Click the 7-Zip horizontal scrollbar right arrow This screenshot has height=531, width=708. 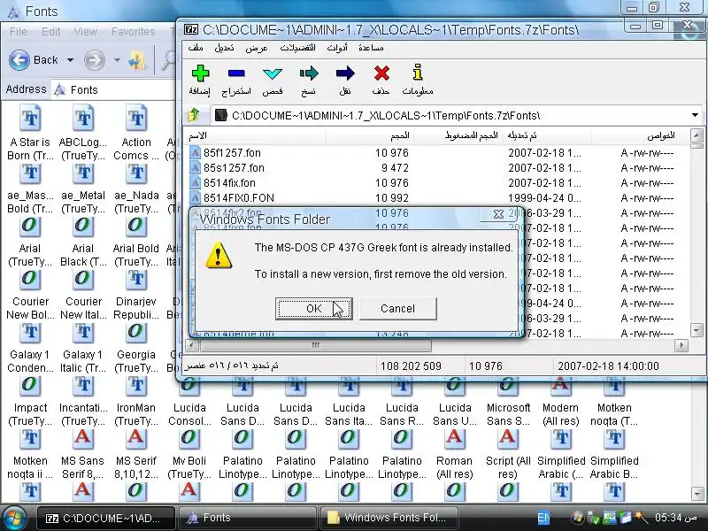coord(681,345)
